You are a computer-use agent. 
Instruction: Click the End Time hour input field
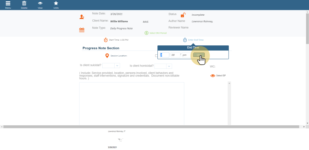[x=164, y=55]
